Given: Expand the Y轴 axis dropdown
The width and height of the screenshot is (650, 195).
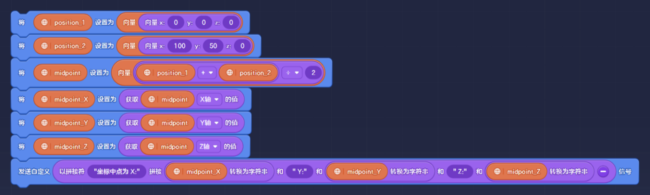Looking at the screenshot, I should pos(209,123).
